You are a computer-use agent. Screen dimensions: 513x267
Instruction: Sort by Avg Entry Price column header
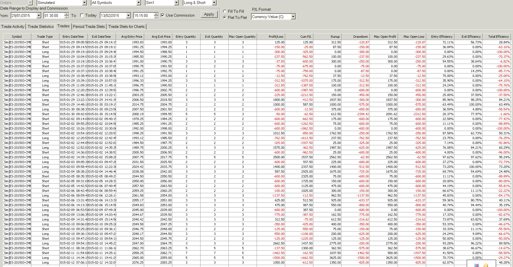[130, 37]
